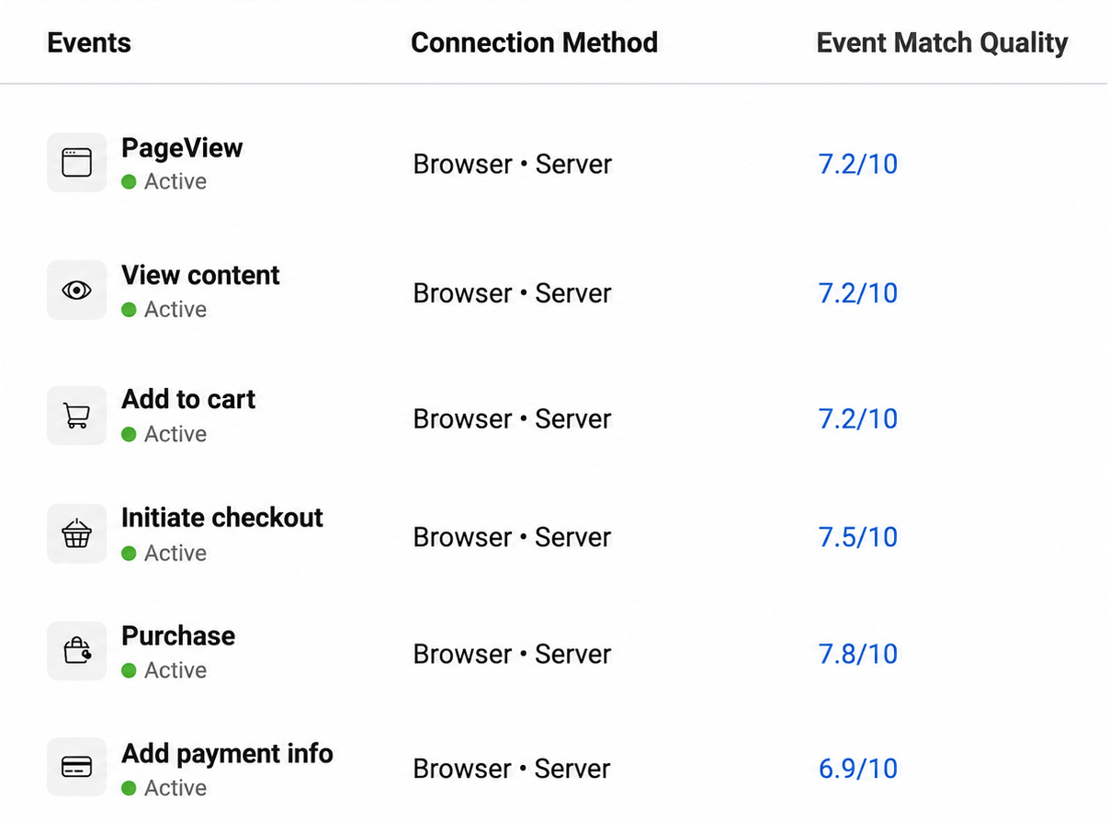Click the Initiate checkout basket icon

click(x=77, y=534)
